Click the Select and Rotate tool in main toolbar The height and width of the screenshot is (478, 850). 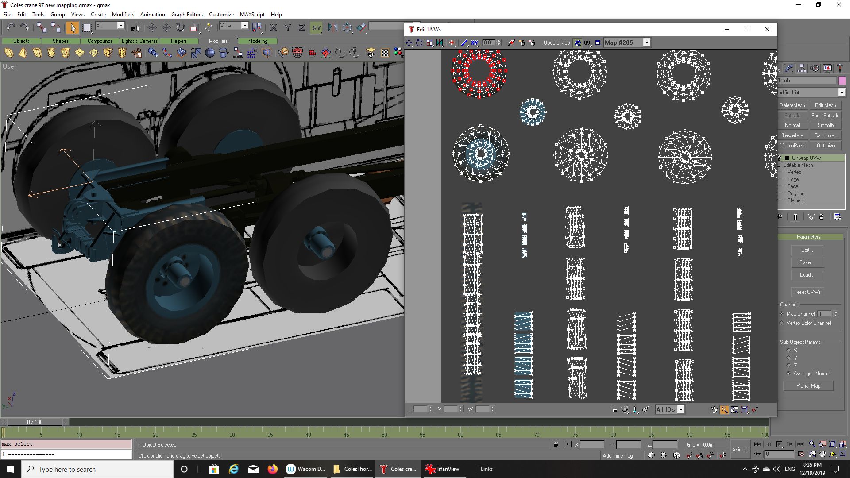[x=180, y=27]
